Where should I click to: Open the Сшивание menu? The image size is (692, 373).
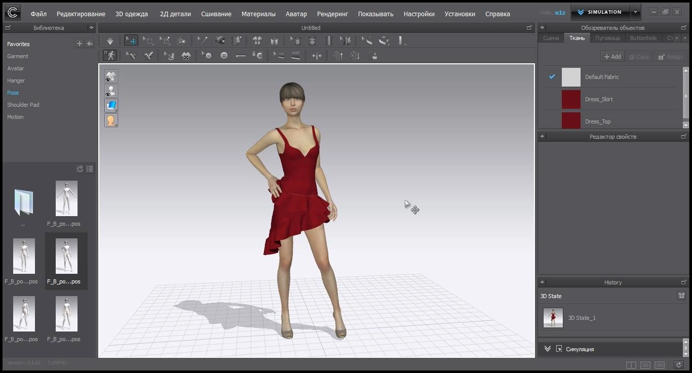click(x=216, y=14)
